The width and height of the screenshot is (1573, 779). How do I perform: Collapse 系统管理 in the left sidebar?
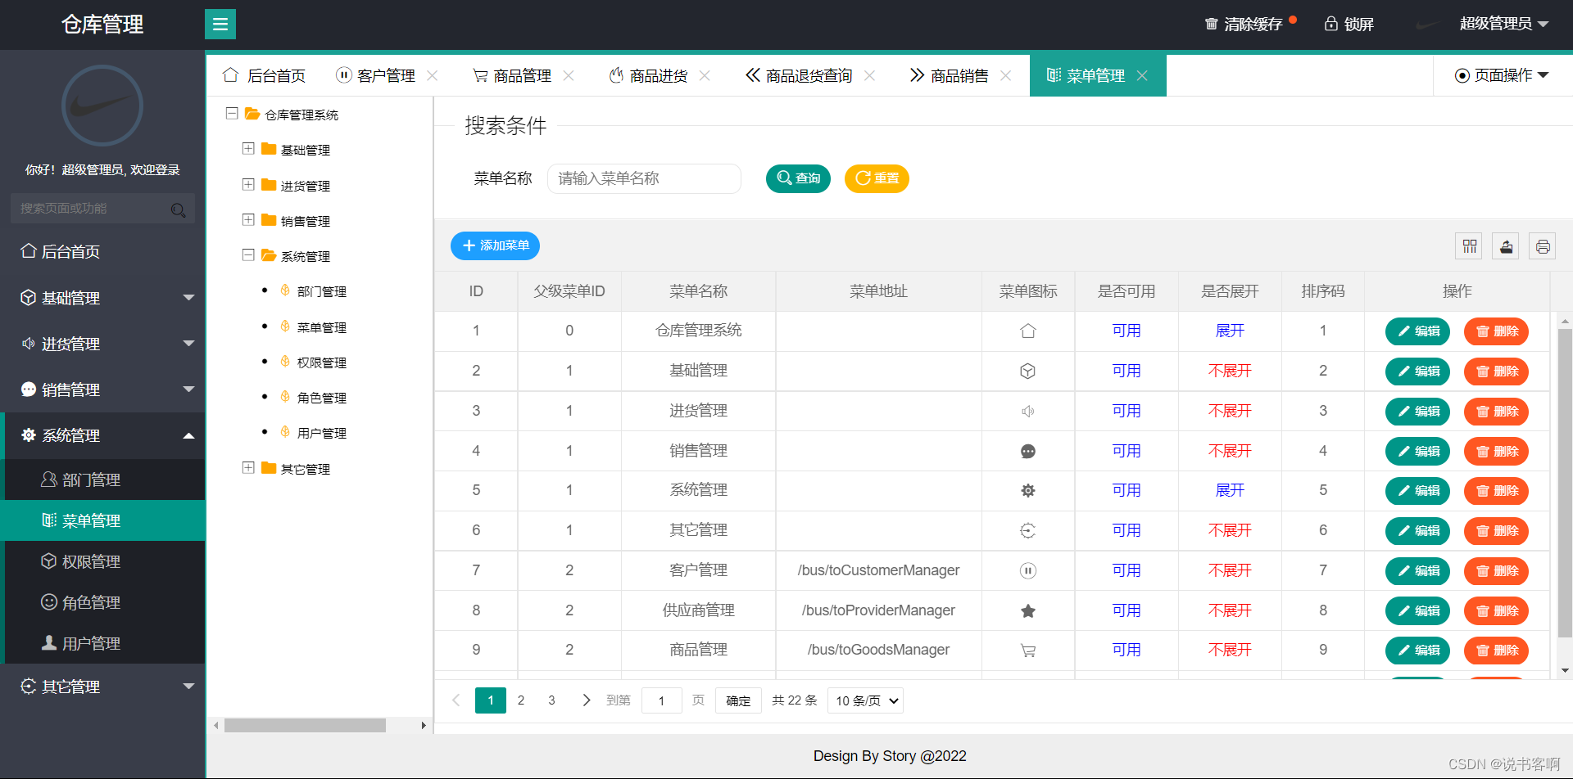pos(102,435)
